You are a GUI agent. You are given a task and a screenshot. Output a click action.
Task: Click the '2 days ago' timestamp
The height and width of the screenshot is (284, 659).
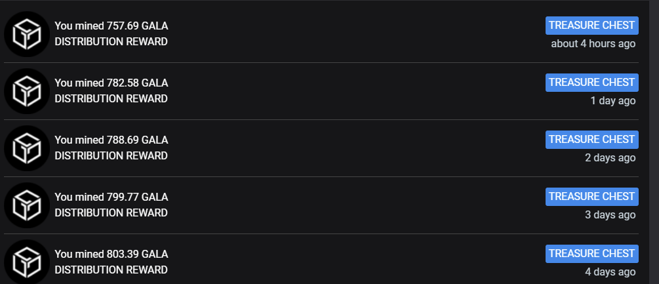610,158
